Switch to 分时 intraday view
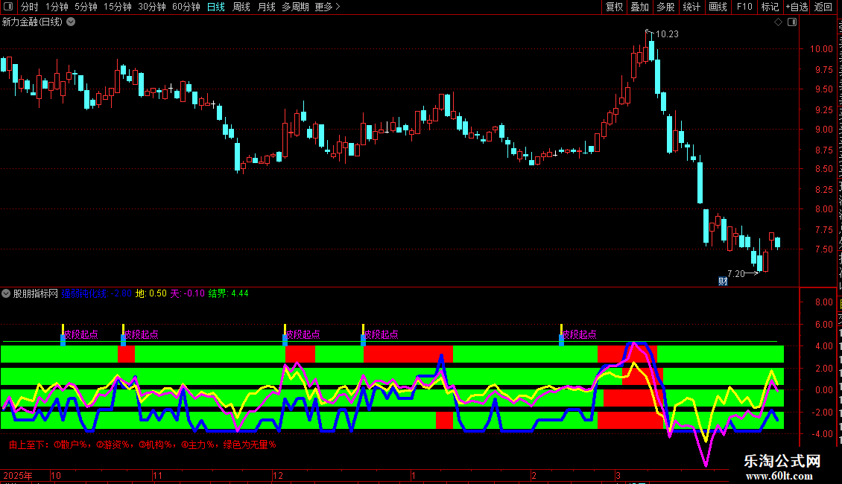 30,7
